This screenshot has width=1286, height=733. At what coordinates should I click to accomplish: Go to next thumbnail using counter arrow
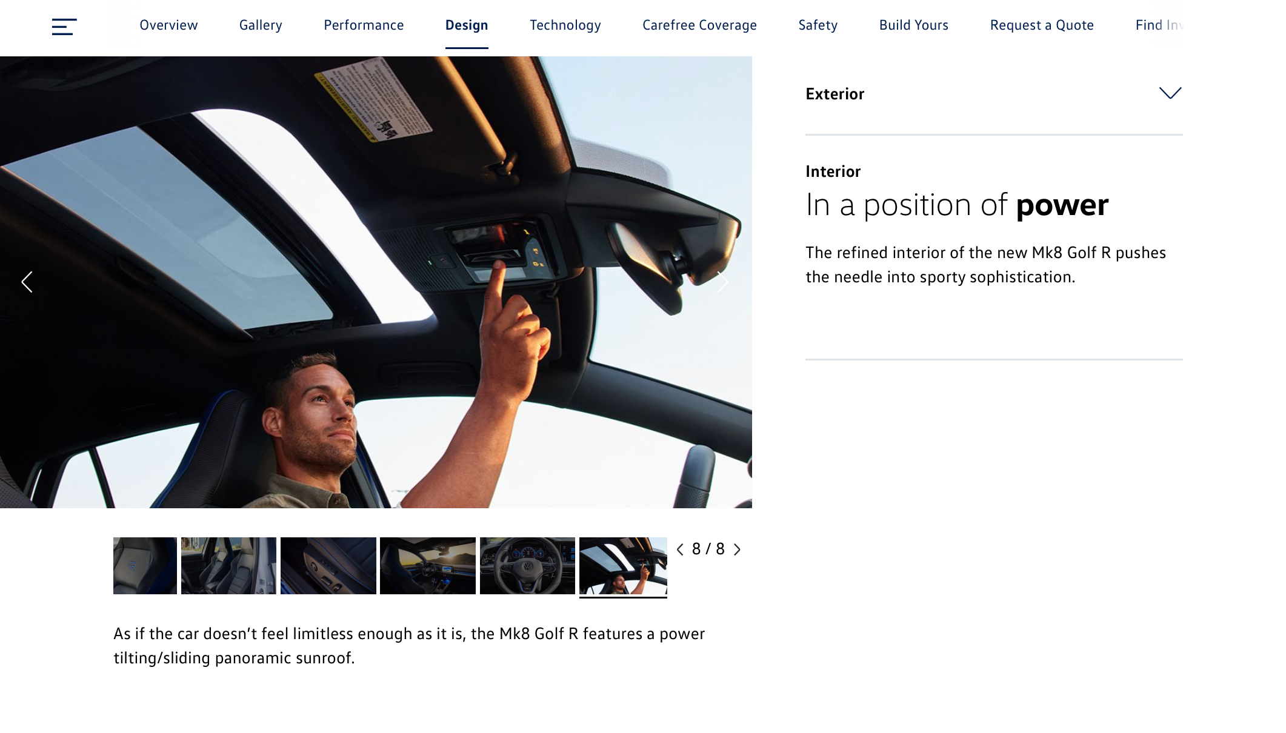point(737,549)
